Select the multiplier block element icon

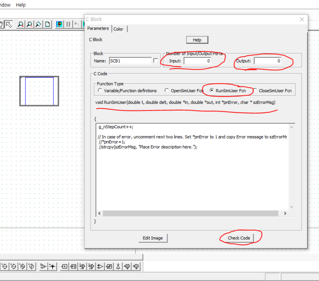tap(127, 266)
